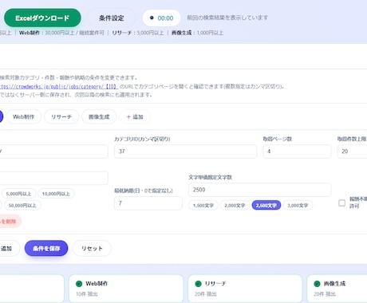Click the リサーチ result card title
The width and height of the screenshot is (367, 303).
click(x=215, y=284)
